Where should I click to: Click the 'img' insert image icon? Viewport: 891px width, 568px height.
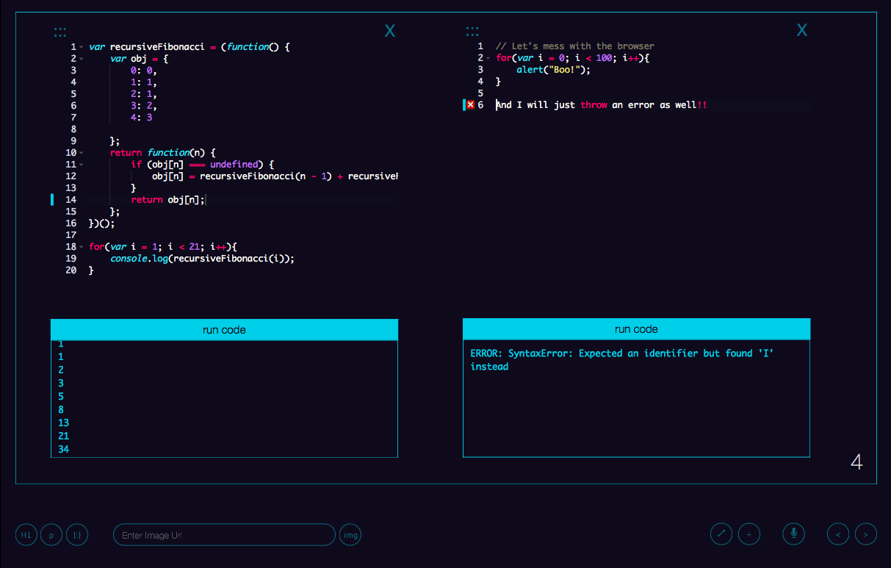350,534
